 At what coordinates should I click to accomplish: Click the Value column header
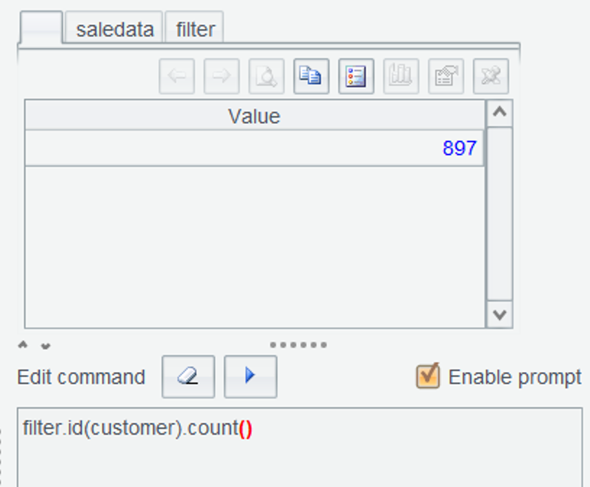click(x=254, y=116)
